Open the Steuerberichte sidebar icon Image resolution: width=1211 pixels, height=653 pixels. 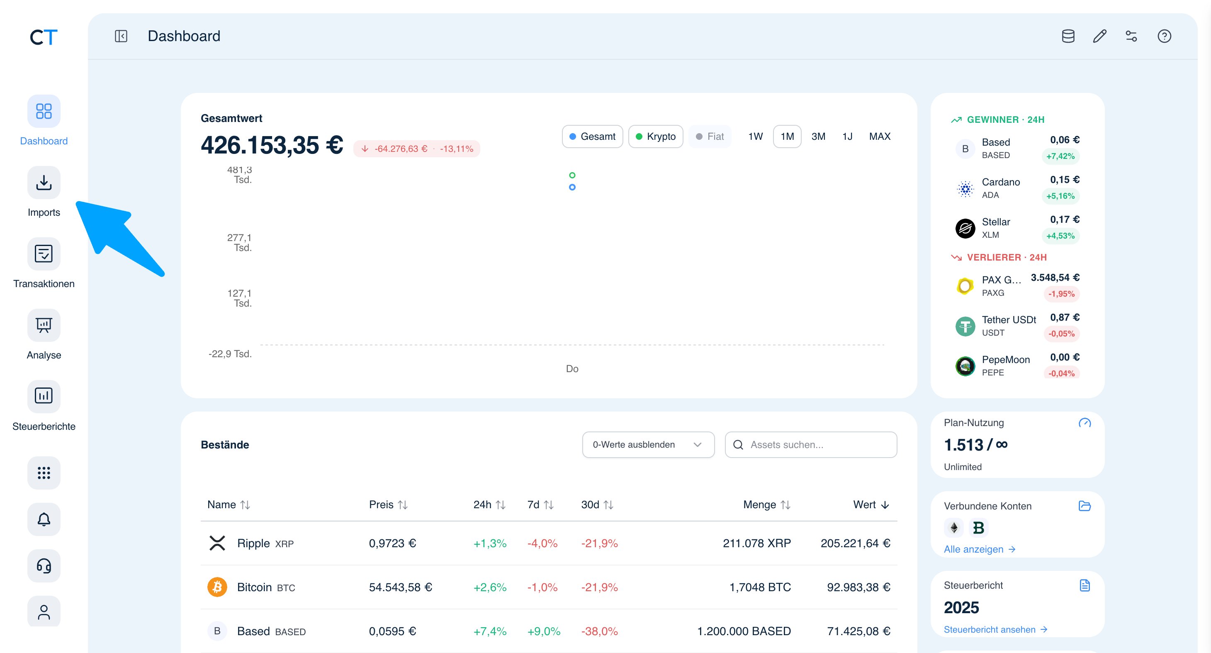44,396
